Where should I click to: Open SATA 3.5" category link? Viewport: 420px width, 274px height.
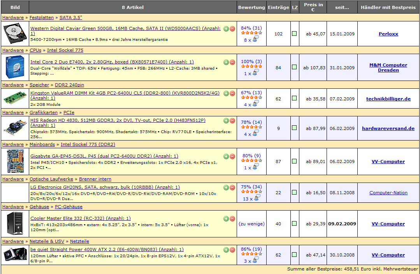coord(71,18)
